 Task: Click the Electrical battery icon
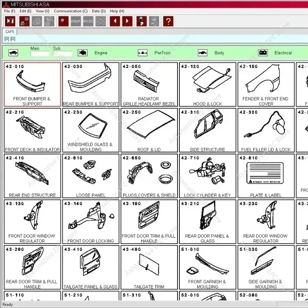coord(263,53)
